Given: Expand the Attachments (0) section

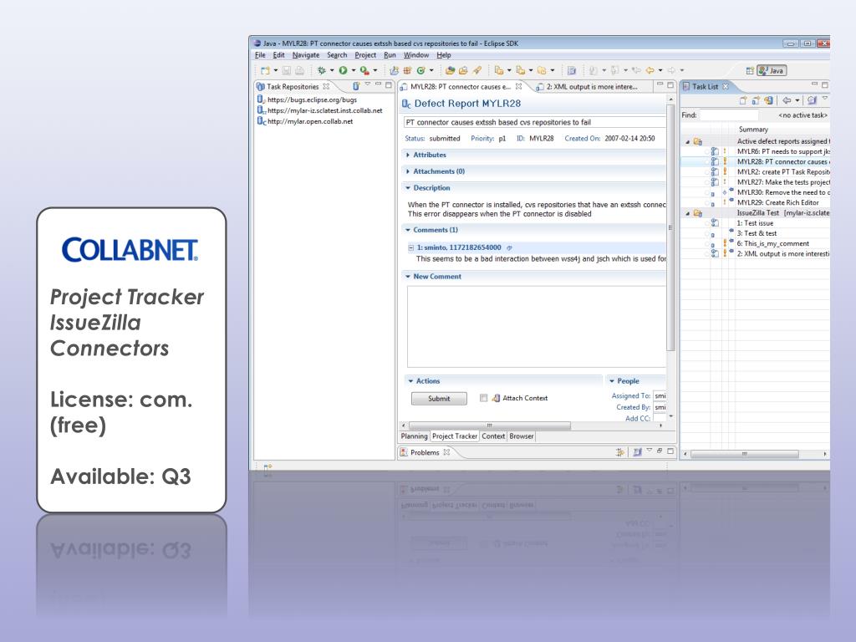Looking at the screenshot, I should click(408, 171).
